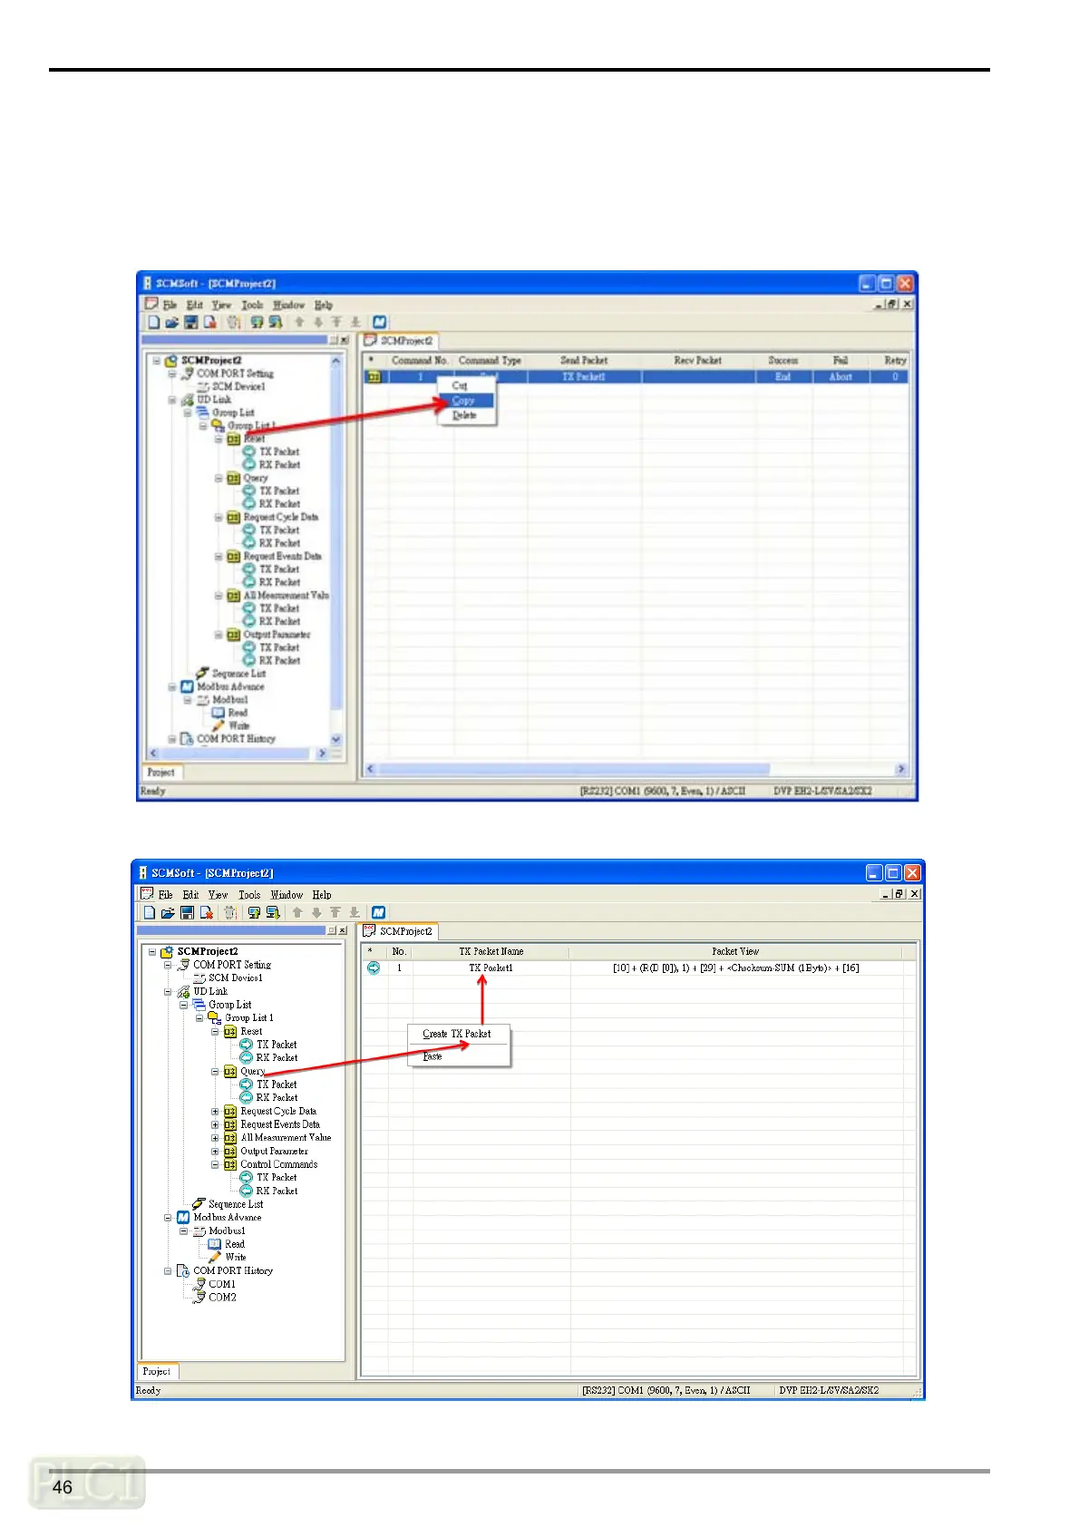
Task: Collapse Group List 1 node in lower tree
Action: 199,1018
